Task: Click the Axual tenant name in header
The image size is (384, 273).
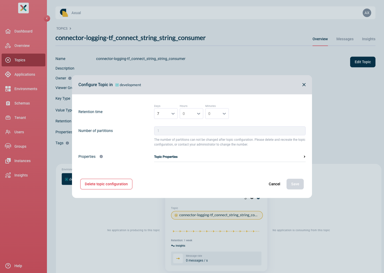Action: [x=76, y=13]
